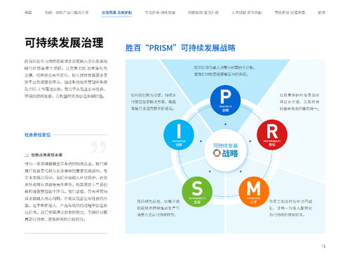Image resolution: width=350 pixels, height=258 pixels.
Task: Click the description text beside S circle
Action: pos(159,208)
